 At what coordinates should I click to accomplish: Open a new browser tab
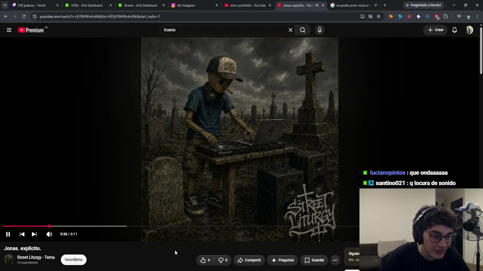click(385, 5)
